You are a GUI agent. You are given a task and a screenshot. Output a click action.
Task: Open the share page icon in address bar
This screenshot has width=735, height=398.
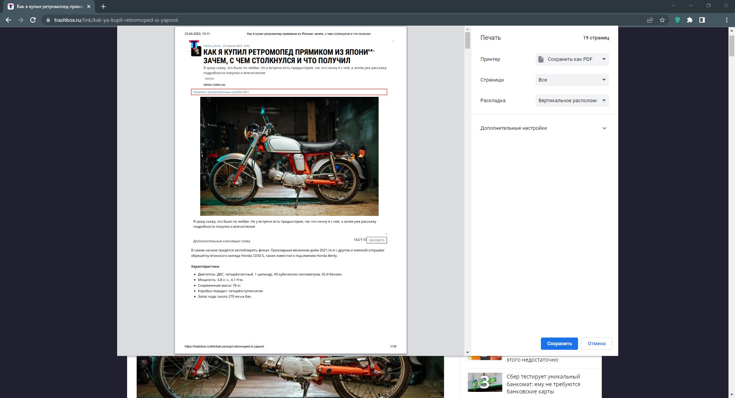650,20
